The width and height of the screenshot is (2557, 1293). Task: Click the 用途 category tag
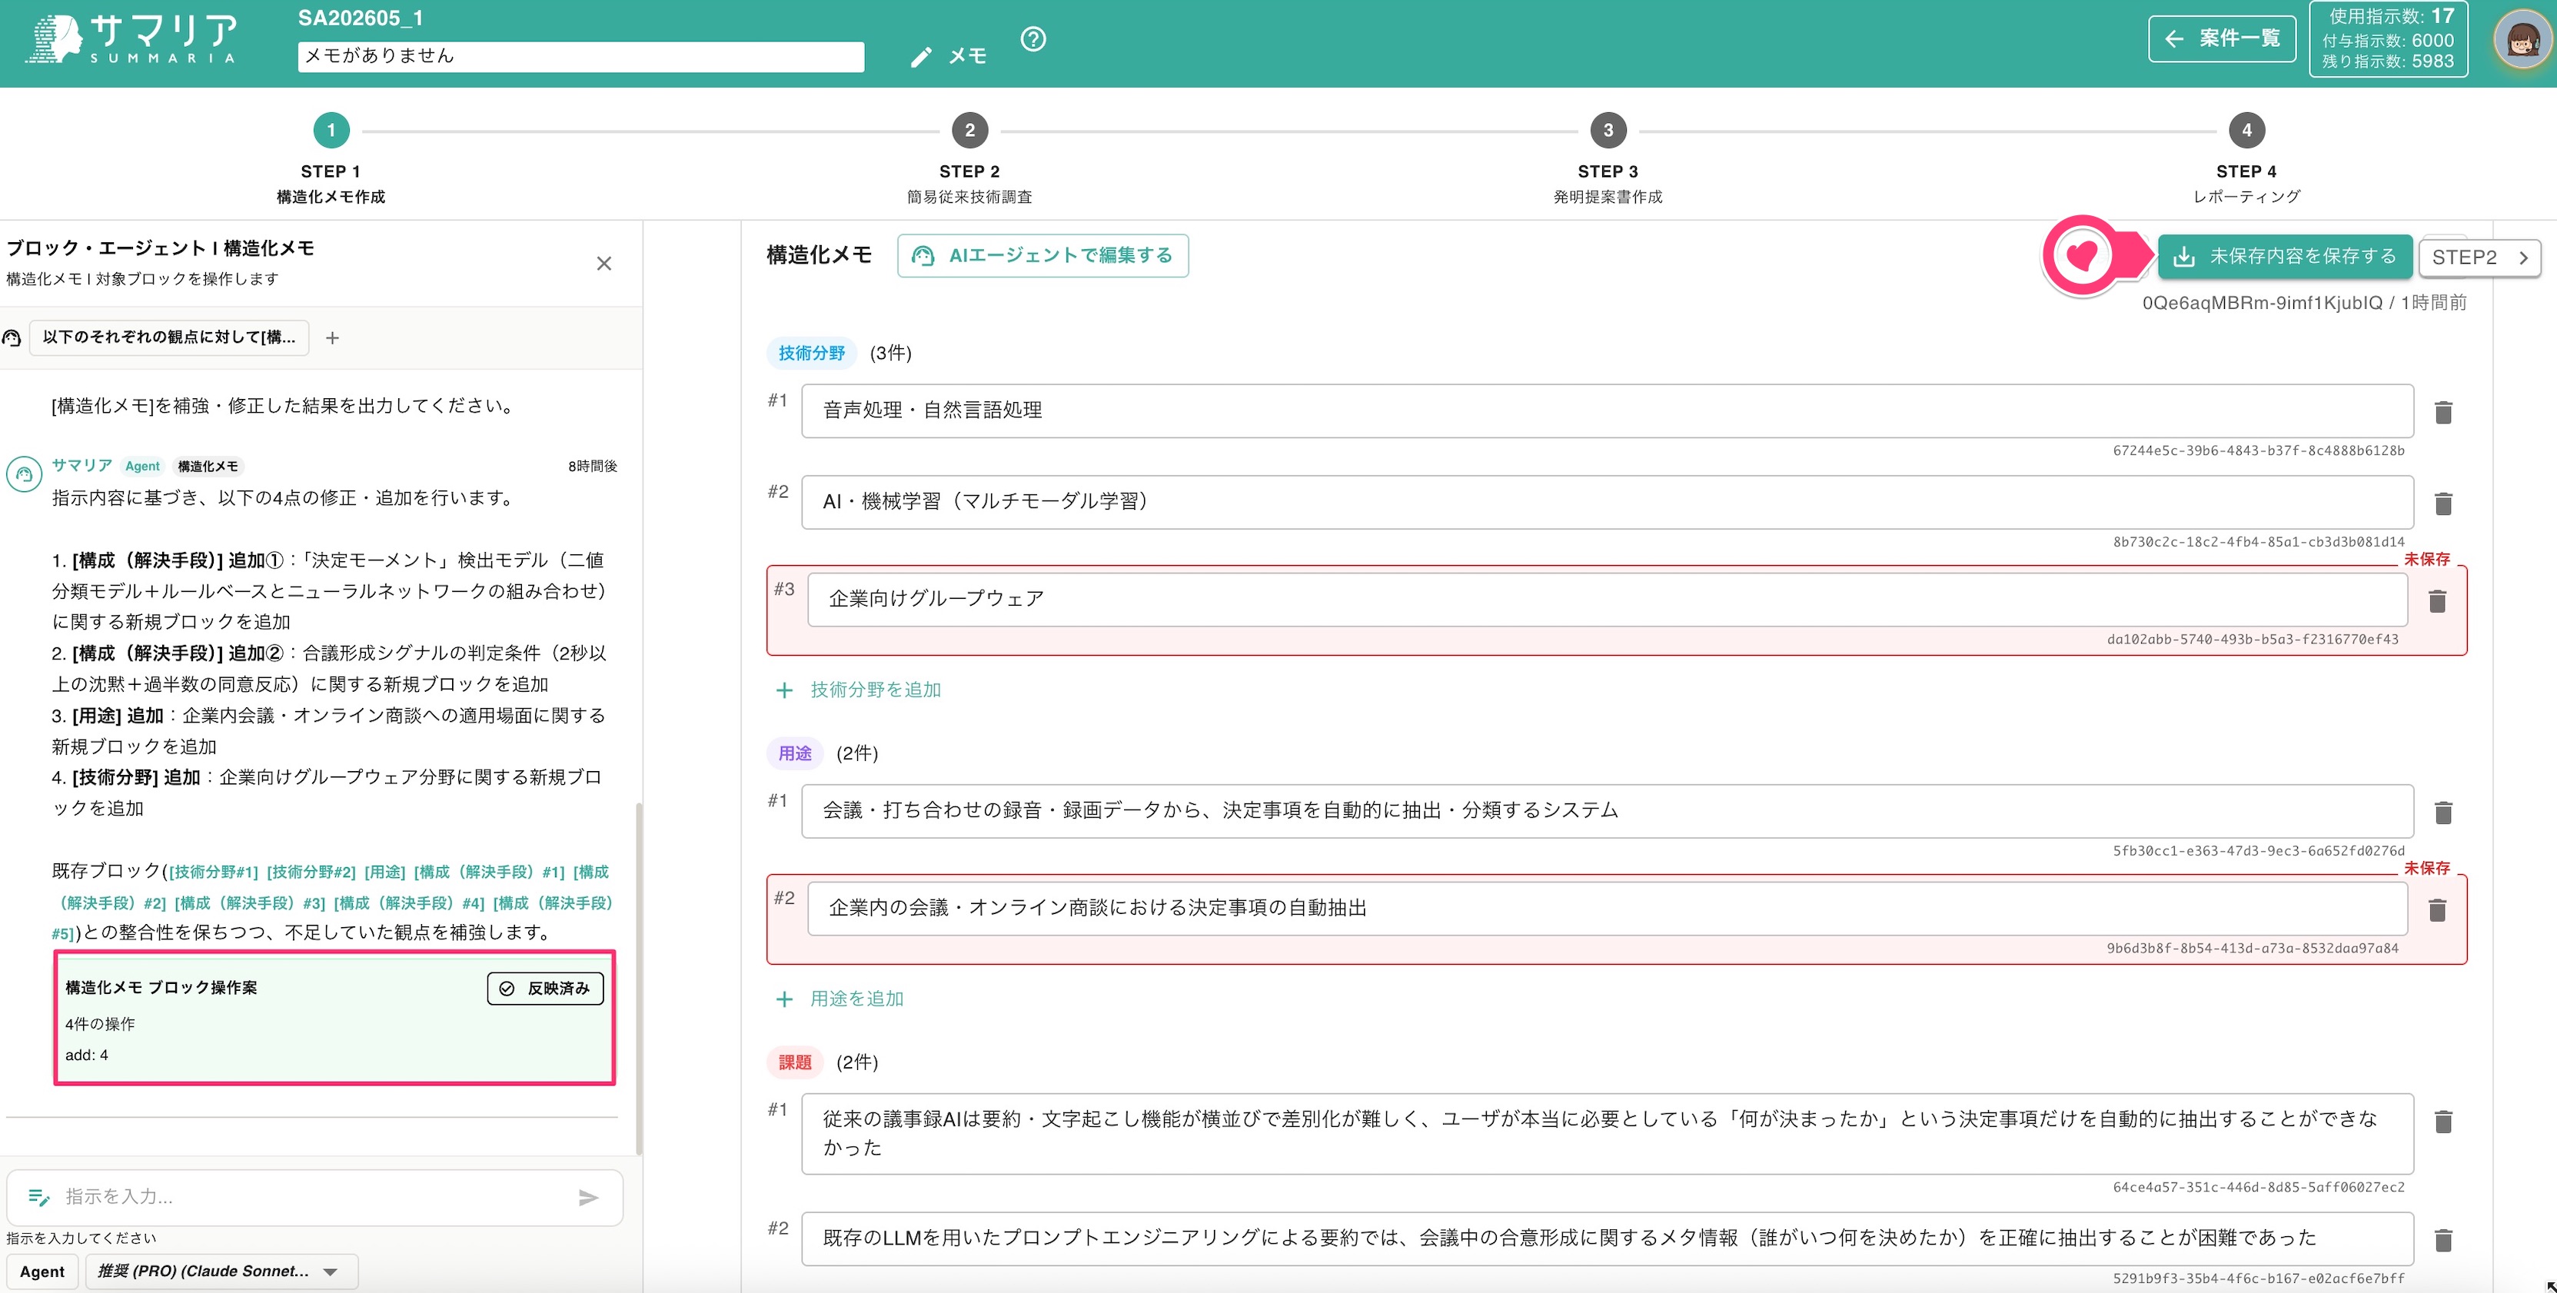click(794, 753)
